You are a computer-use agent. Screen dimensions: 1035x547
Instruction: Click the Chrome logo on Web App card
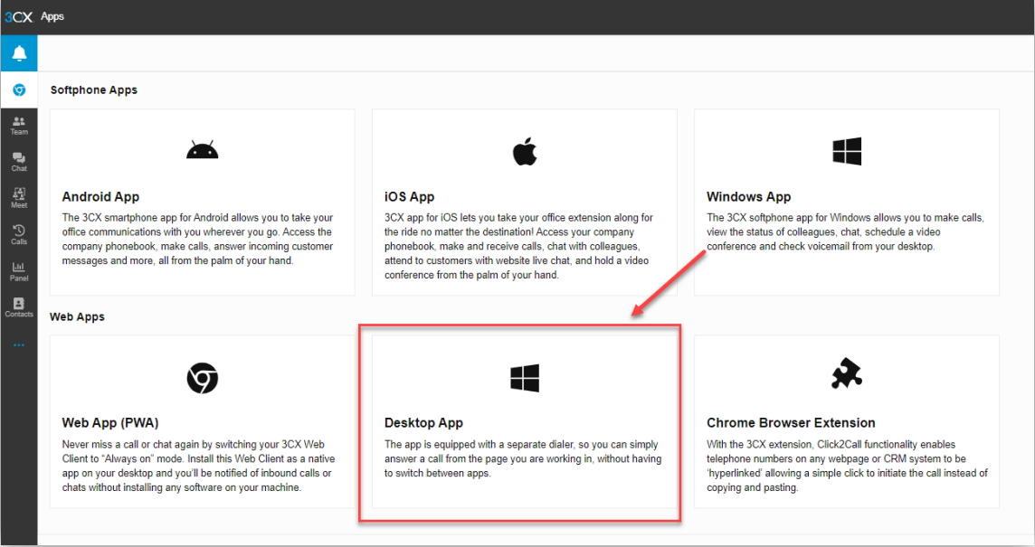click(202, 378)
